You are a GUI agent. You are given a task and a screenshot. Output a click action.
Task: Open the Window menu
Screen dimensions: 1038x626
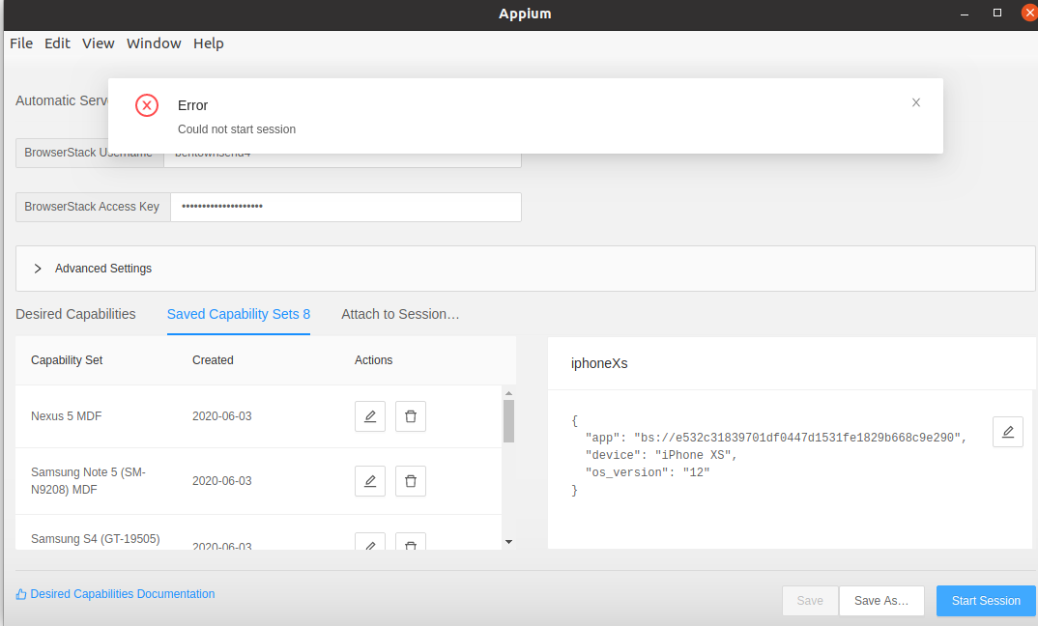click(x=154, y=43)
